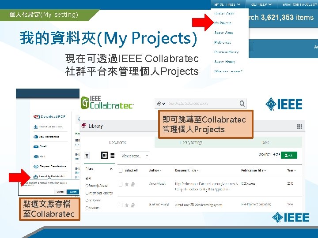Click the green Add button
Image resolution: width=318 pixels, height=238 pixels.
[289, 155]
